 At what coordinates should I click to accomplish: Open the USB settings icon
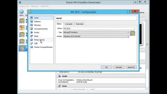click(32, 43)
